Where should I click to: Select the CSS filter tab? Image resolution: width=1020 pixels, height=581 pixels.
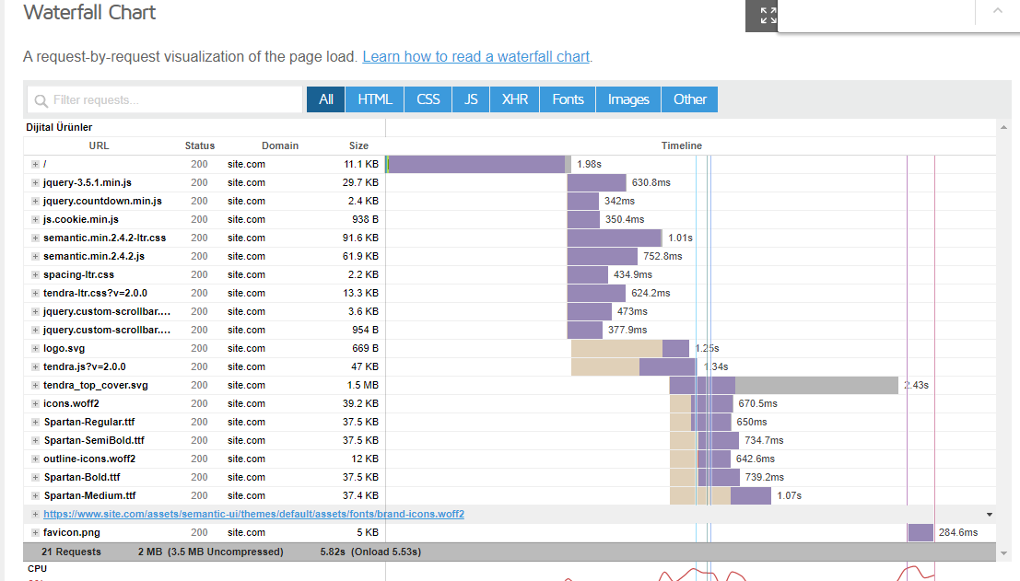[x=428, y=99]
